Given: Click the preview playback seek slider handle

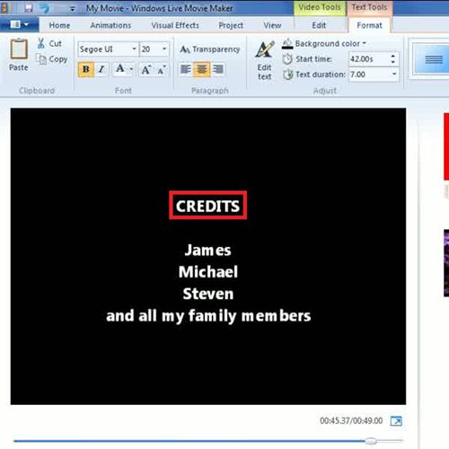Looking at the screenshot, I should (x=371, y=441).
